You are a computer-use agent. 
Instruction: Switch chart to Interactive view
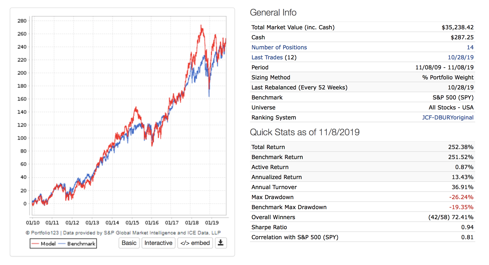[158, 243]
